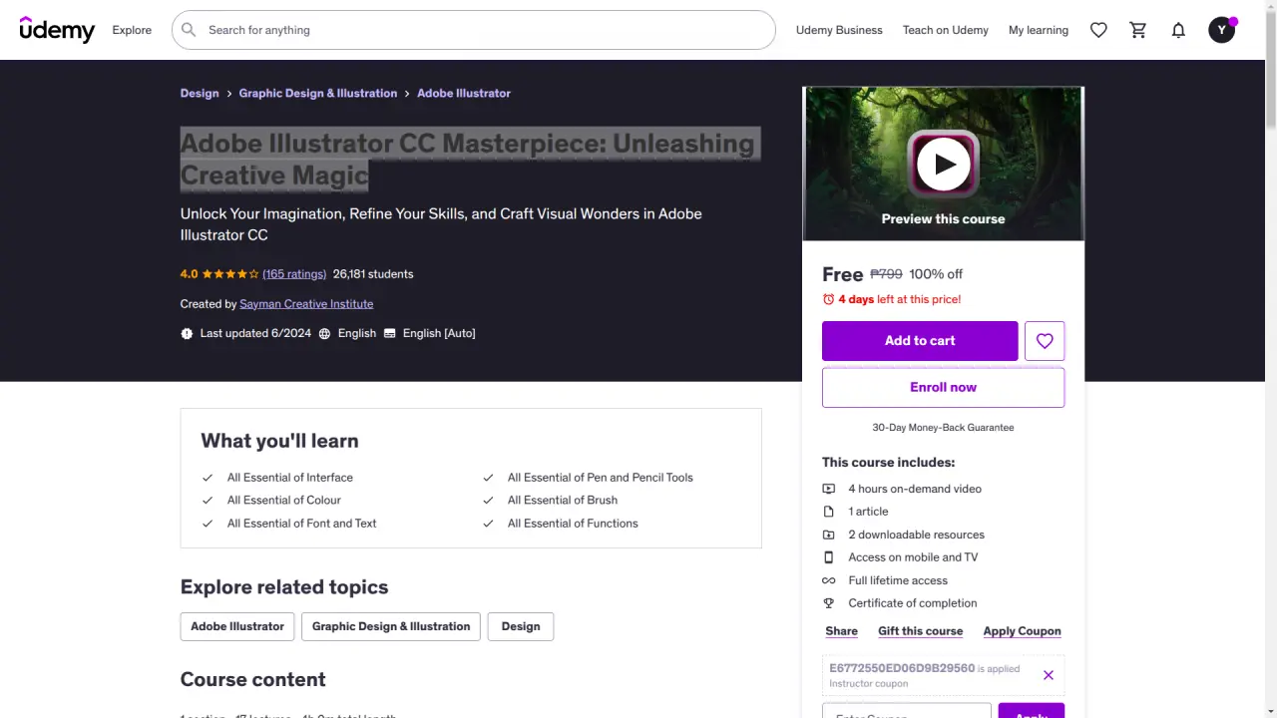This screenshot has height=718, width=1277.
Task: Open the wishlist heart in header
Action: pos(1098,30)
